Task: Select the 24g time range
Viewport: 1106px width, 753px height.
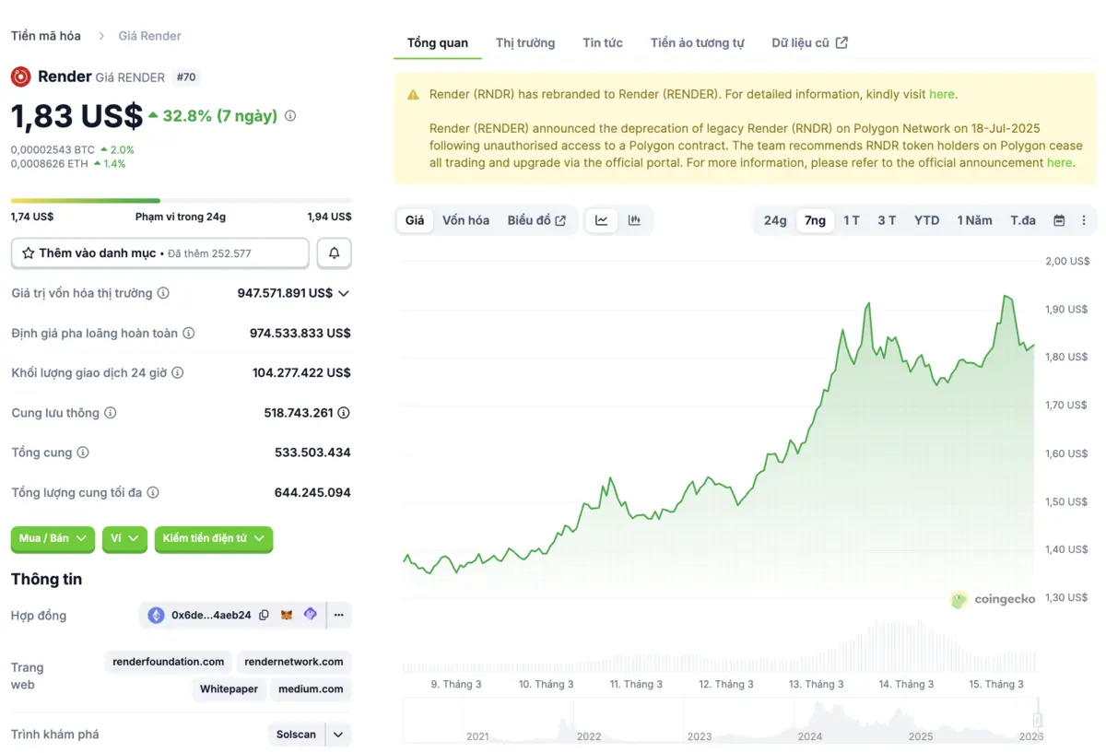Action: (775, 220)
